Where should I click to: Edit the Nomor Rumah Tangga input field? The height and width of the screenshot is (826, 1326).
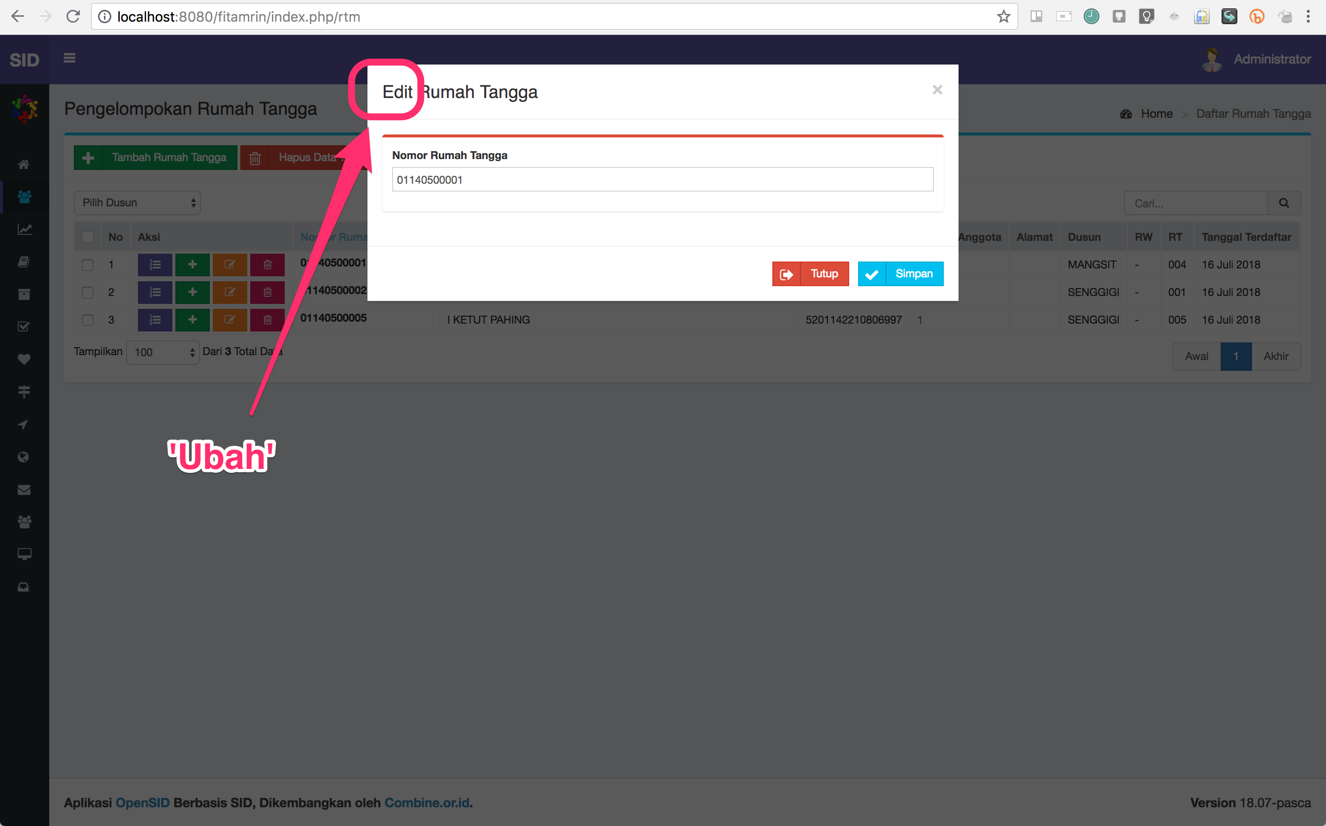point(662,179)
